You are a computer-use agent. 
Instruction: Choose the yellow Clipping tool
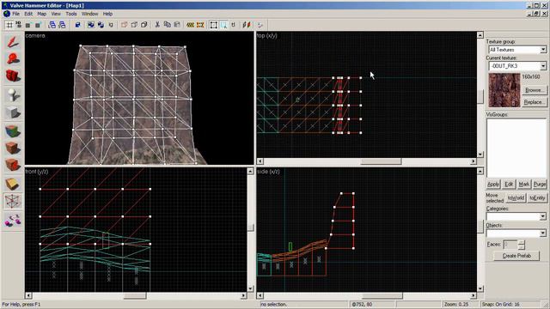tap(13, 184)
